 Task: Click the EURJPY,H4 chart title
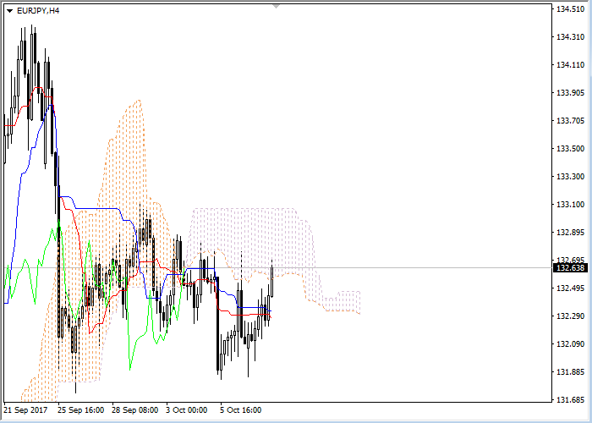coord(38,11)
